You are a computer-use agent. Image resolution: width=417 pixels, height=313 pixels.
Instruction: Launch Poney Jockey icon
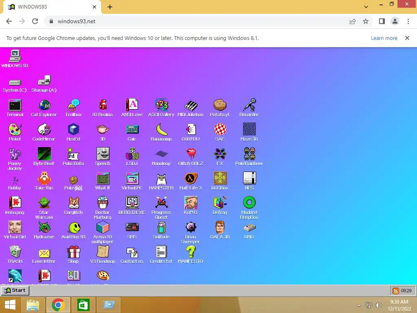15,159
